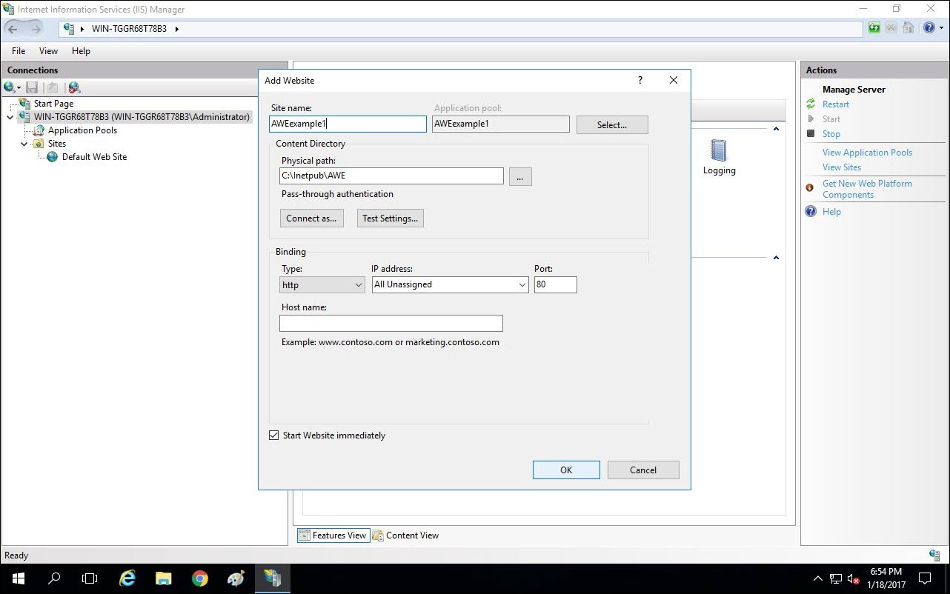Click the Select... application pool button
Viewport: 950px width, 594px height.
click(612, 124)
